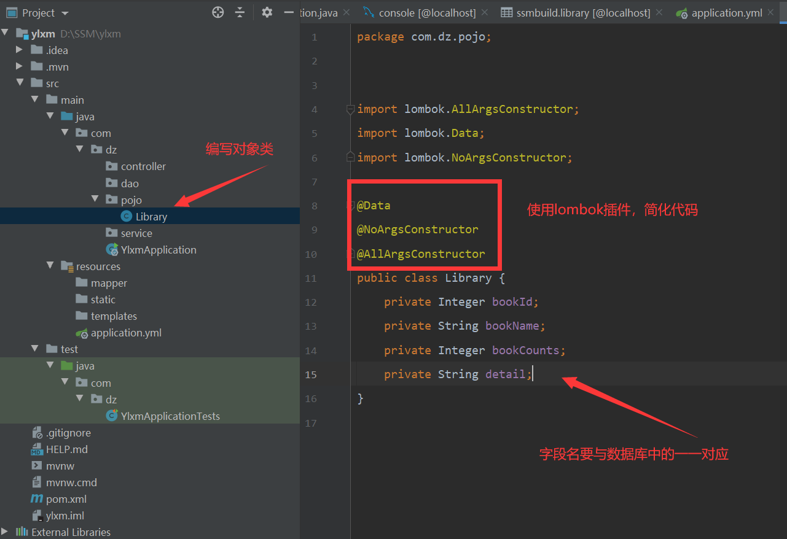The height and width of the screenshot is (539, 787).
Task: Collapse the resources folder arrow
Action: point(50,266)
